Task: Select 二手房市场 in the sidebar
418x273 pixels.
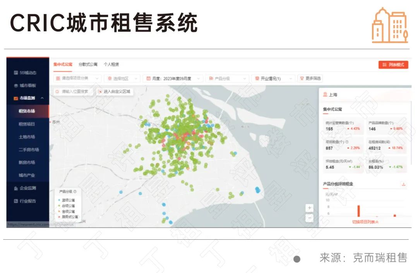Action: (x=28, y=149)
